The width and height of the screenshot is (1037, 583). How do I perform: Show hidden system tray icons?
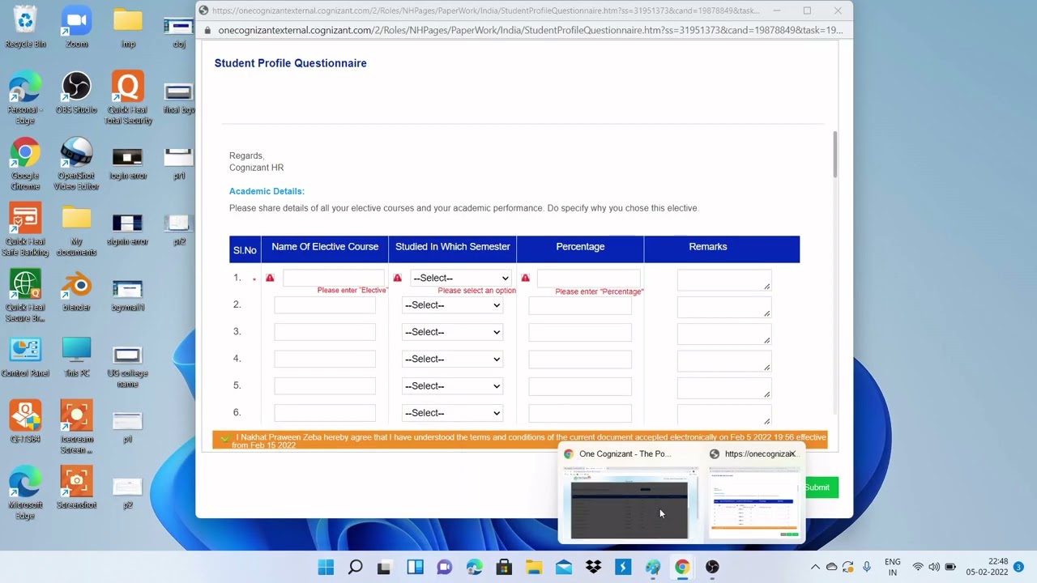[x=815, y=567]
